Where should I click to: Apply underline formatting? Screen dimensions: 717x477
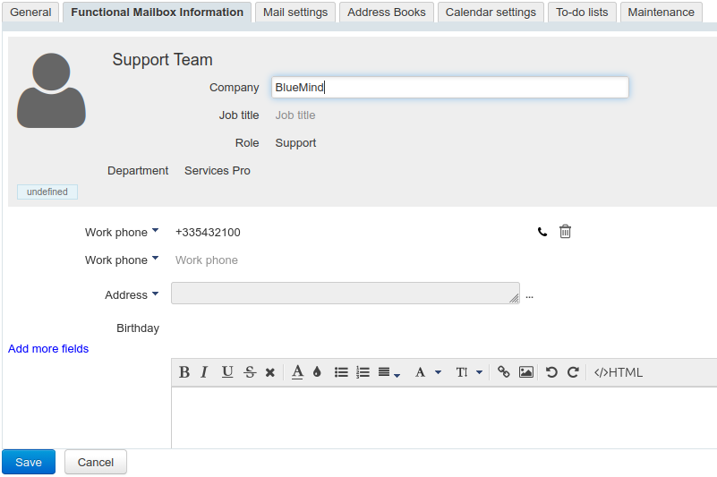(227, 372)
